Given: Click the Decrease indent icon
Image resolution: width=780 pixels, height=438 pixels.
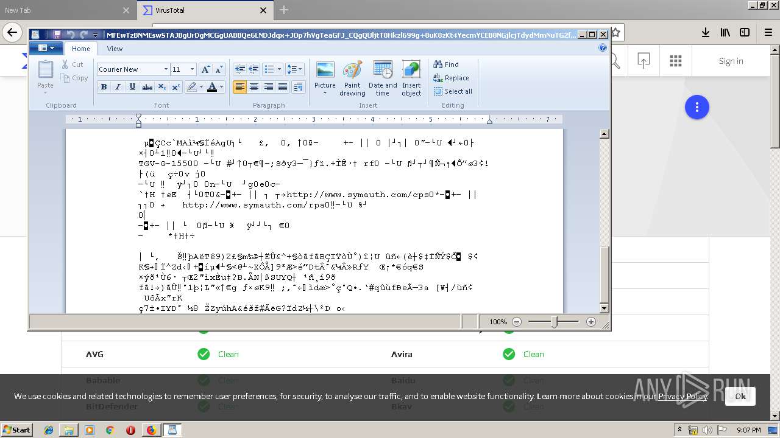Looking at the screenshot, I should [240, 69].
